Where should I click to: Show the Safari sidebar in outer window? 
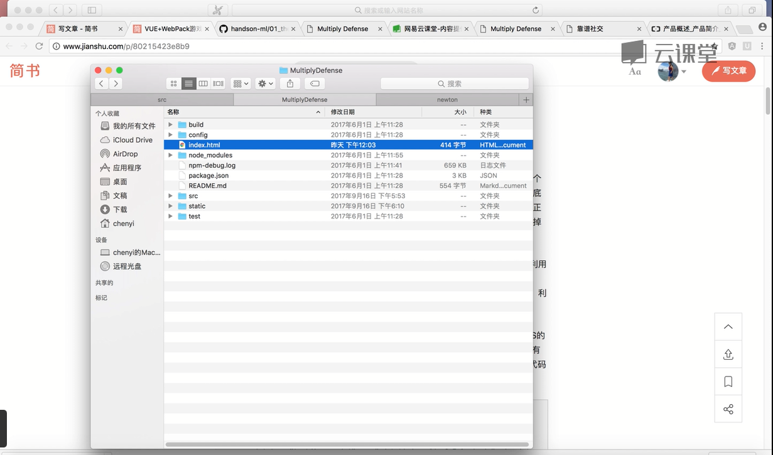[x=92, y=10]
